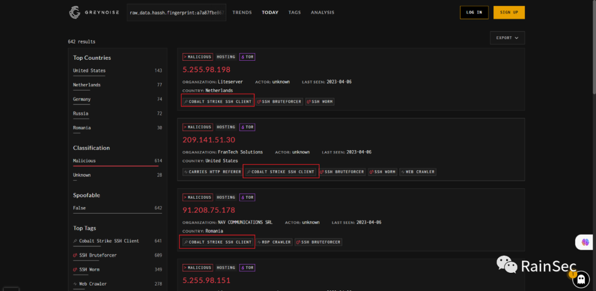Click the LOG IN button
Image resolution: width=596 pixels, height=291 pixels.
coord(474,13)
